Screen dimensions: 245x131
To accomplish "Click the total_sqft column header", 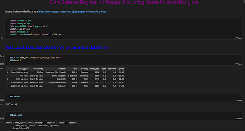I will tap(95, 69).
